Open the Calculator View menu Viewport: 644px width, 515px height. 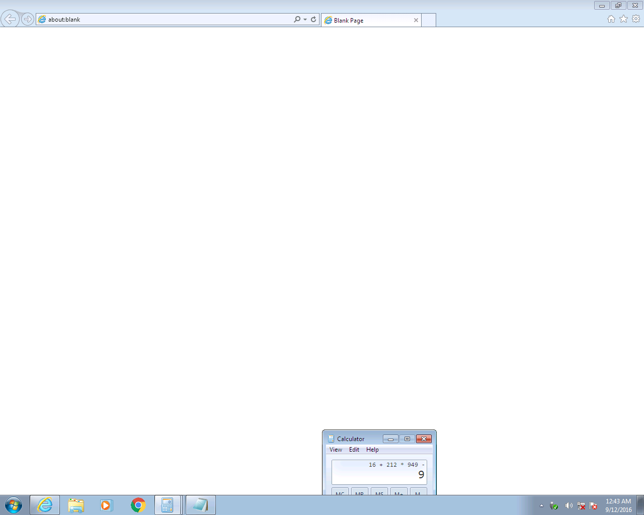click(x=336, y=450)
